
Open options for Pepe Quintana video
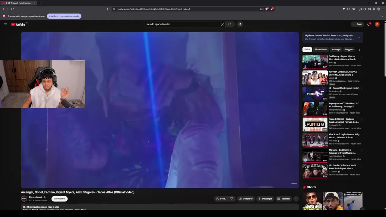(x=362, y=104)
